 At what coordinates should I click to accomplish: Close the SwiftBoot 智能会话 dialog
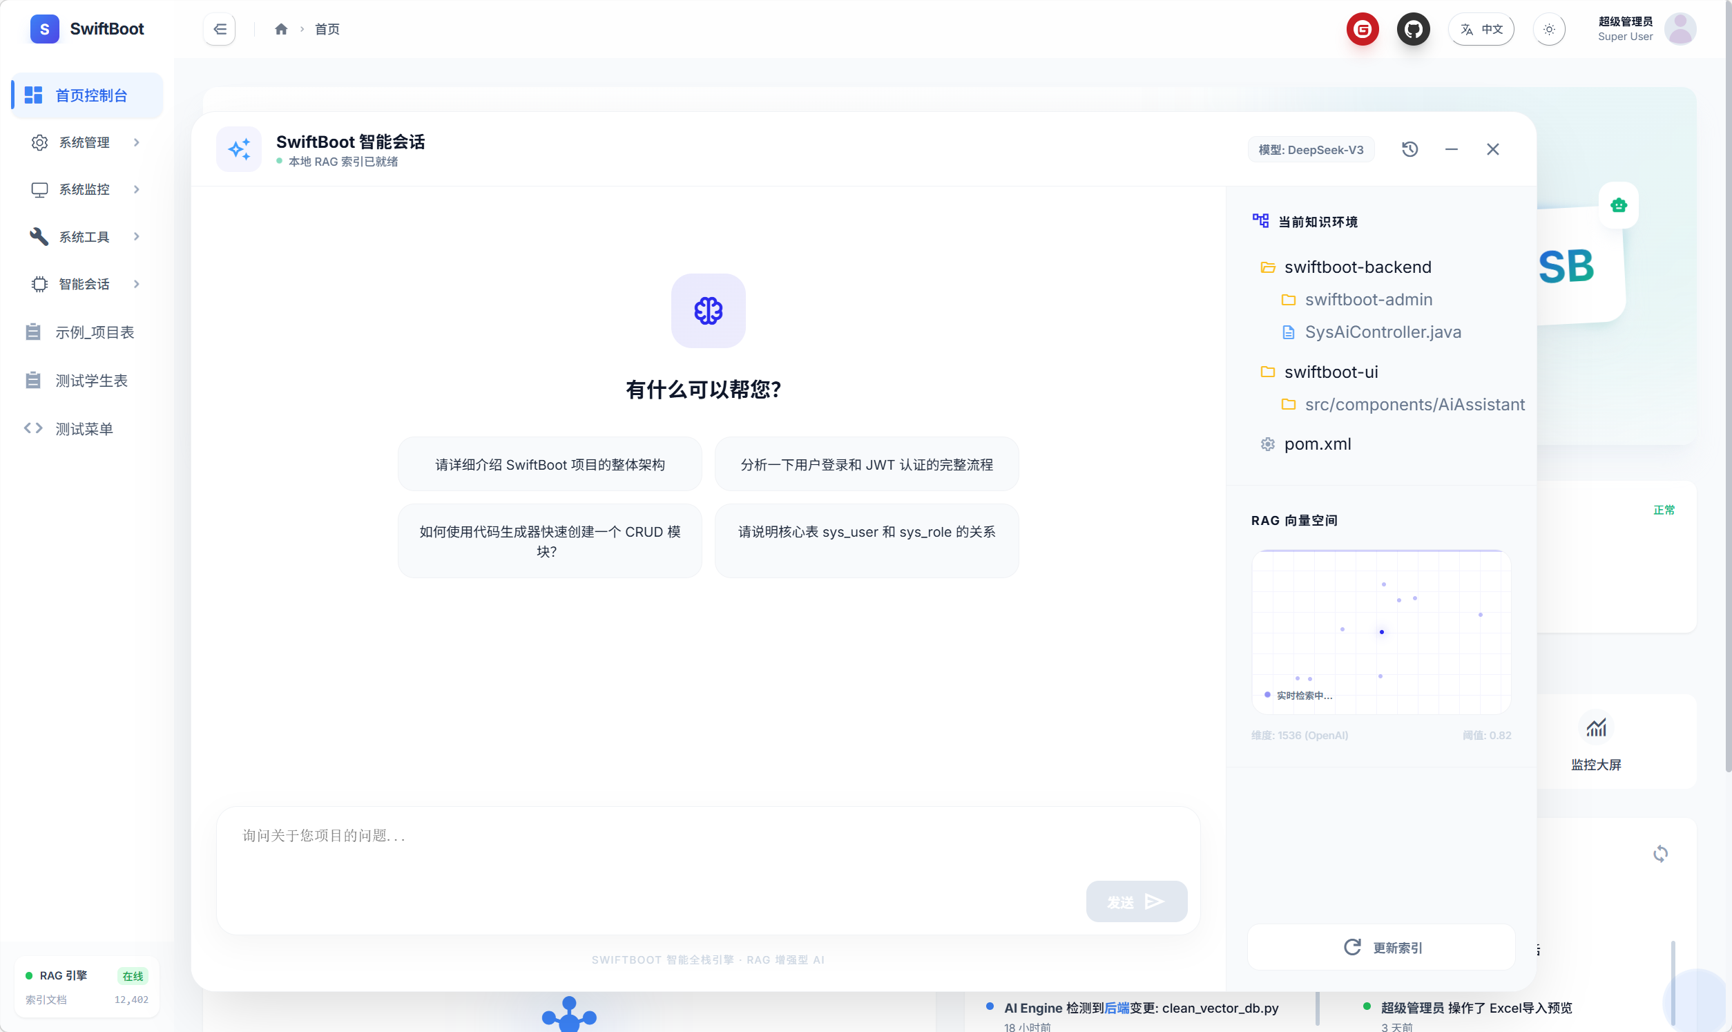pos(1492,149)
